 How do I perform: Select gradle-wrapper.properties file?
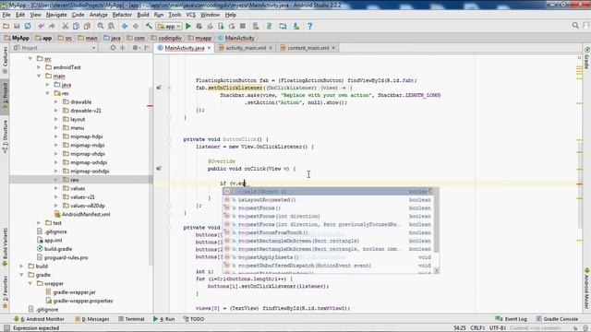pyautogui.click(x=78, y=301)
